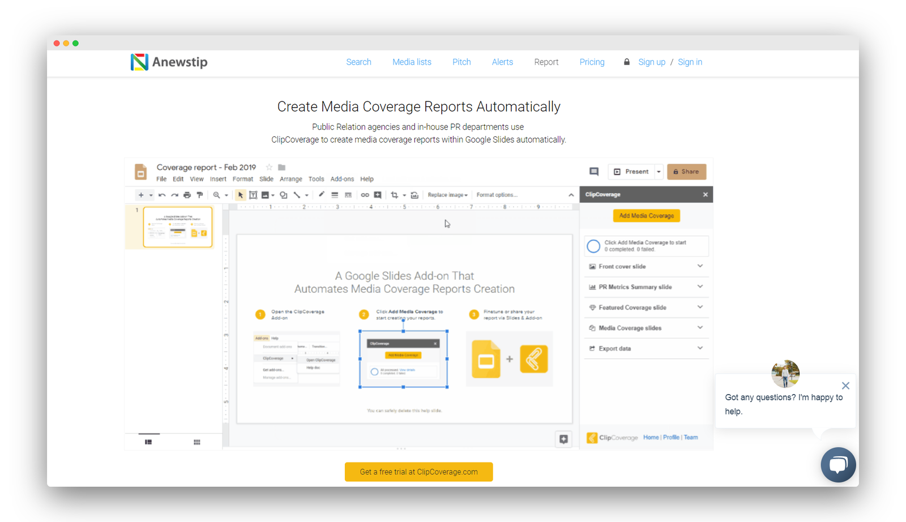Click the border color pencil icon
Image resolution: width=906 pixels, height=522 pixels.
click(x=322, y=195)
